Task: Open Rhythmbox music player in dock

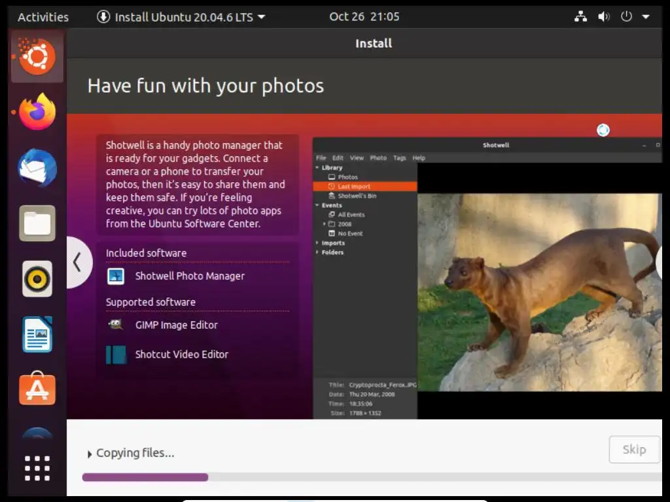Action: point(37,278)
